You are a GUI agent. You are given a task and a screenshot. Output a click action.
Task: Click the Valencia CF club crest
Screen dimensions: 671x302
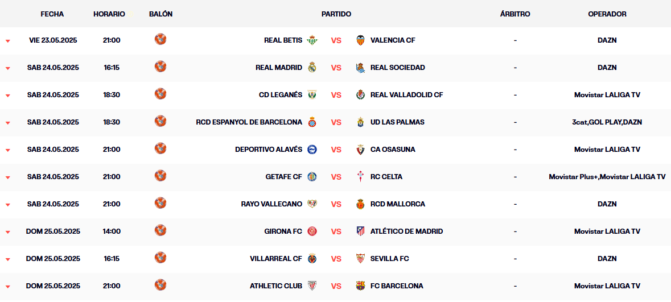(x=361, y=40)
